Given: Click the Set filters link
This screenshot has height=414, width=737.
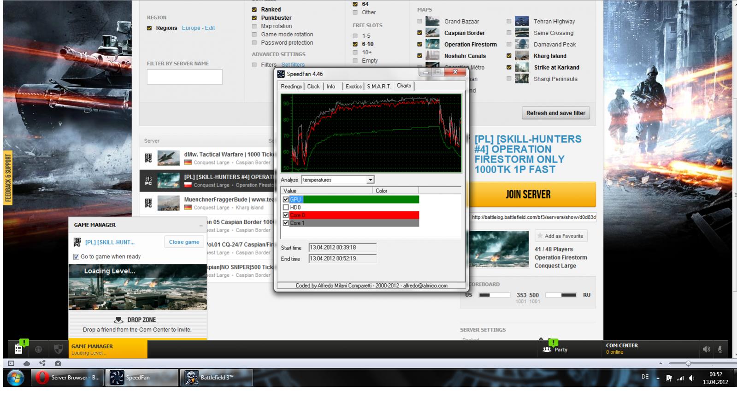Looking at the screenshot, I should tap(293, 64).
